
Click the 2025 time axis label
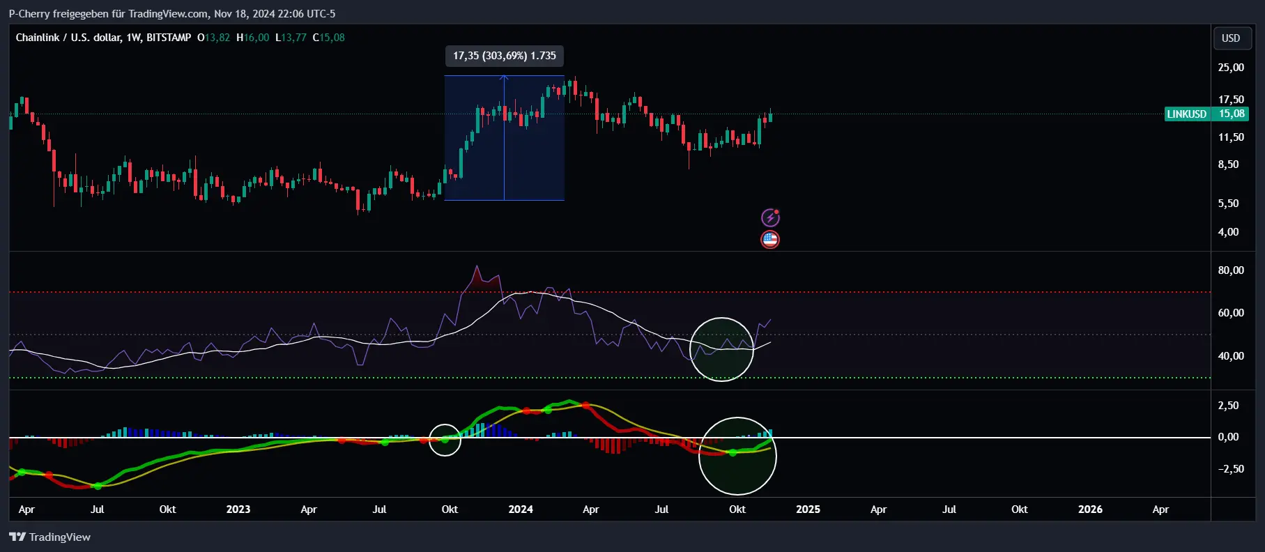(x=808, y=509)
